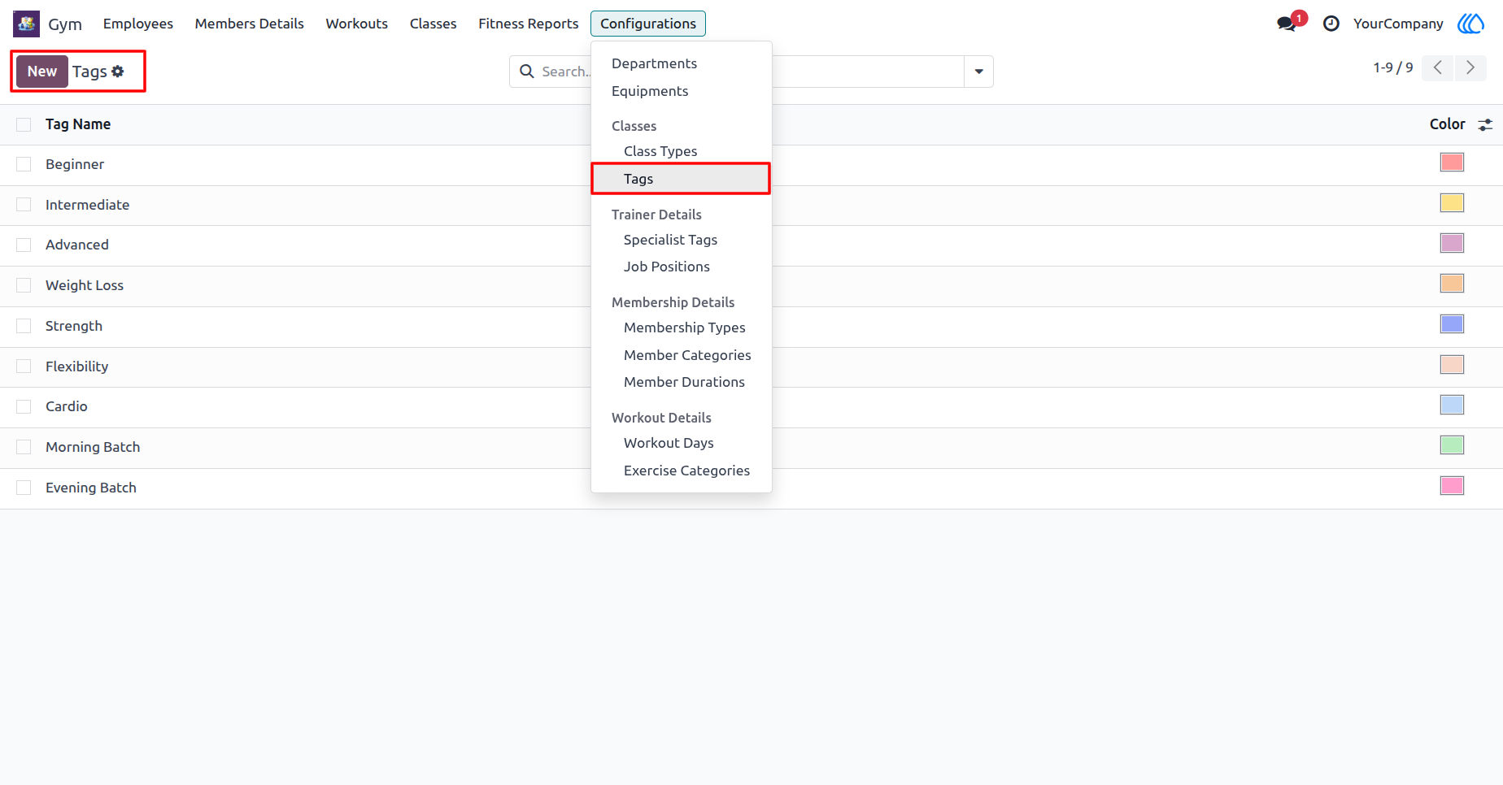Choose Tags in Configurations menu
This screenshot has height=785, width=1503.
point(682,179)
